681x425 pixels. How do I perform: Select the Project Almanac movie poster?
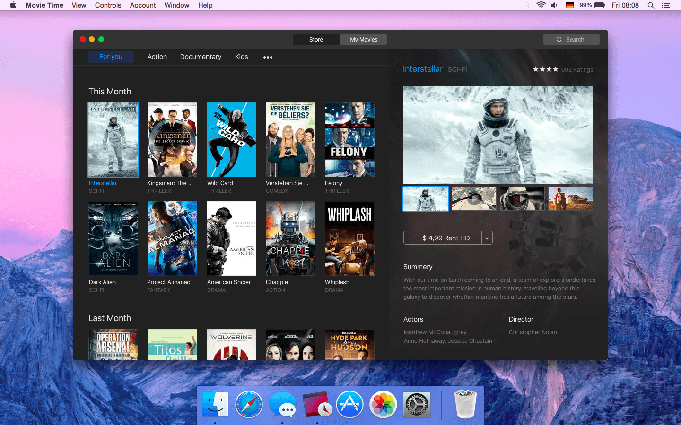(172, 238)
